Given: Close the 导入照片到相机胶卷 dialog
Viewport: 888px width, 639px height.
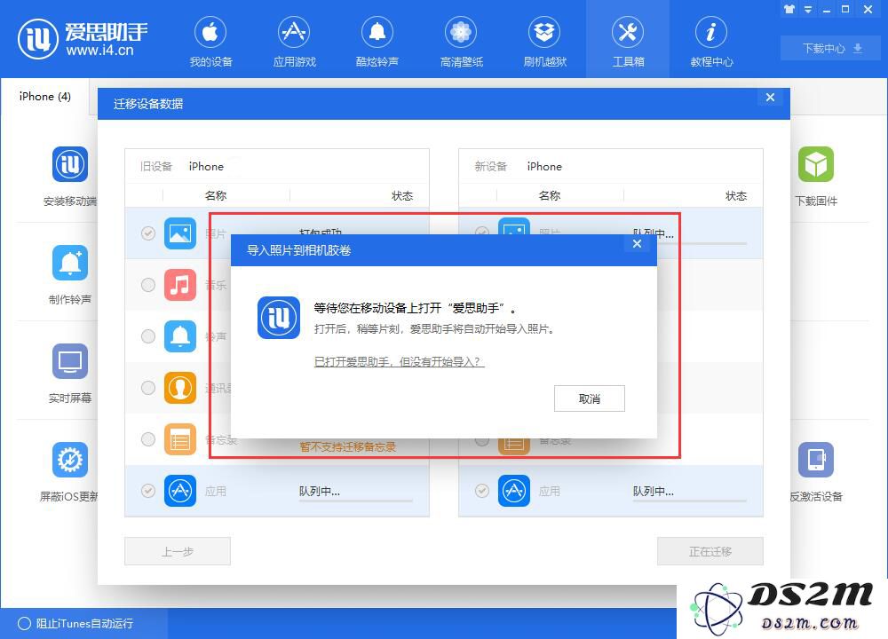Looking at the screenshot, I should (637, 244).
